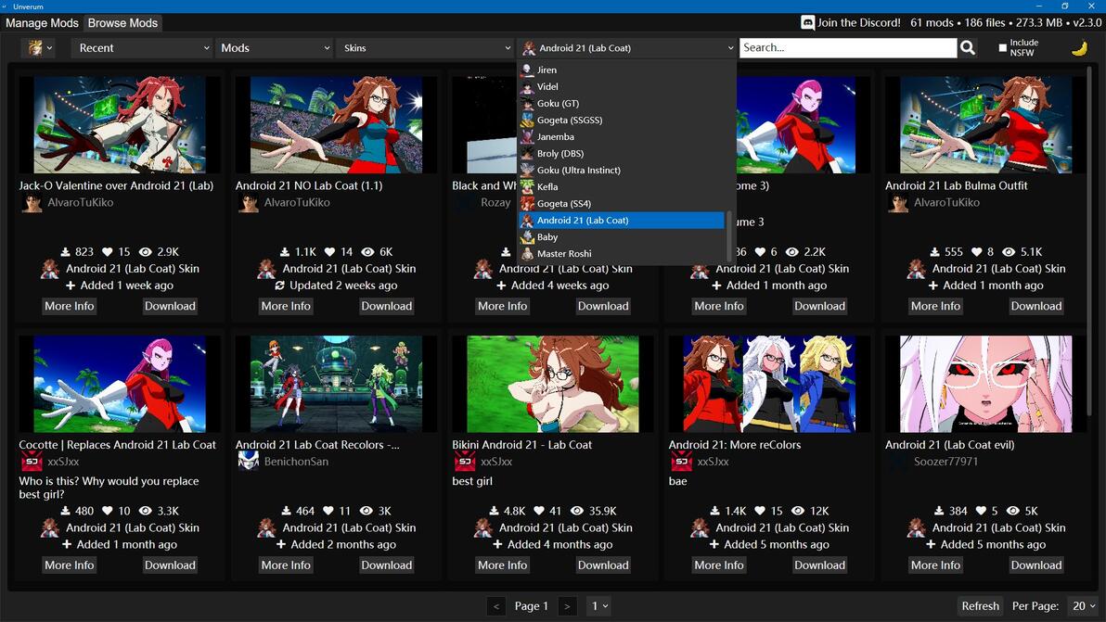Viewport: 1106px width, 622px height.
Task: Click xxSJxx avatar under Bikini Android 21
Action: 465,463
